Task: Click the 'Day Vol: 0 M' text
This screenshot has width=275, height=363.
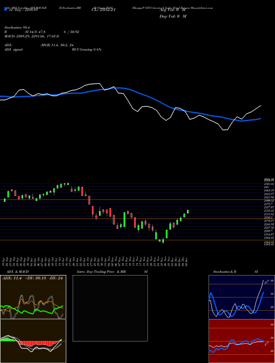Action: point(173,16)
